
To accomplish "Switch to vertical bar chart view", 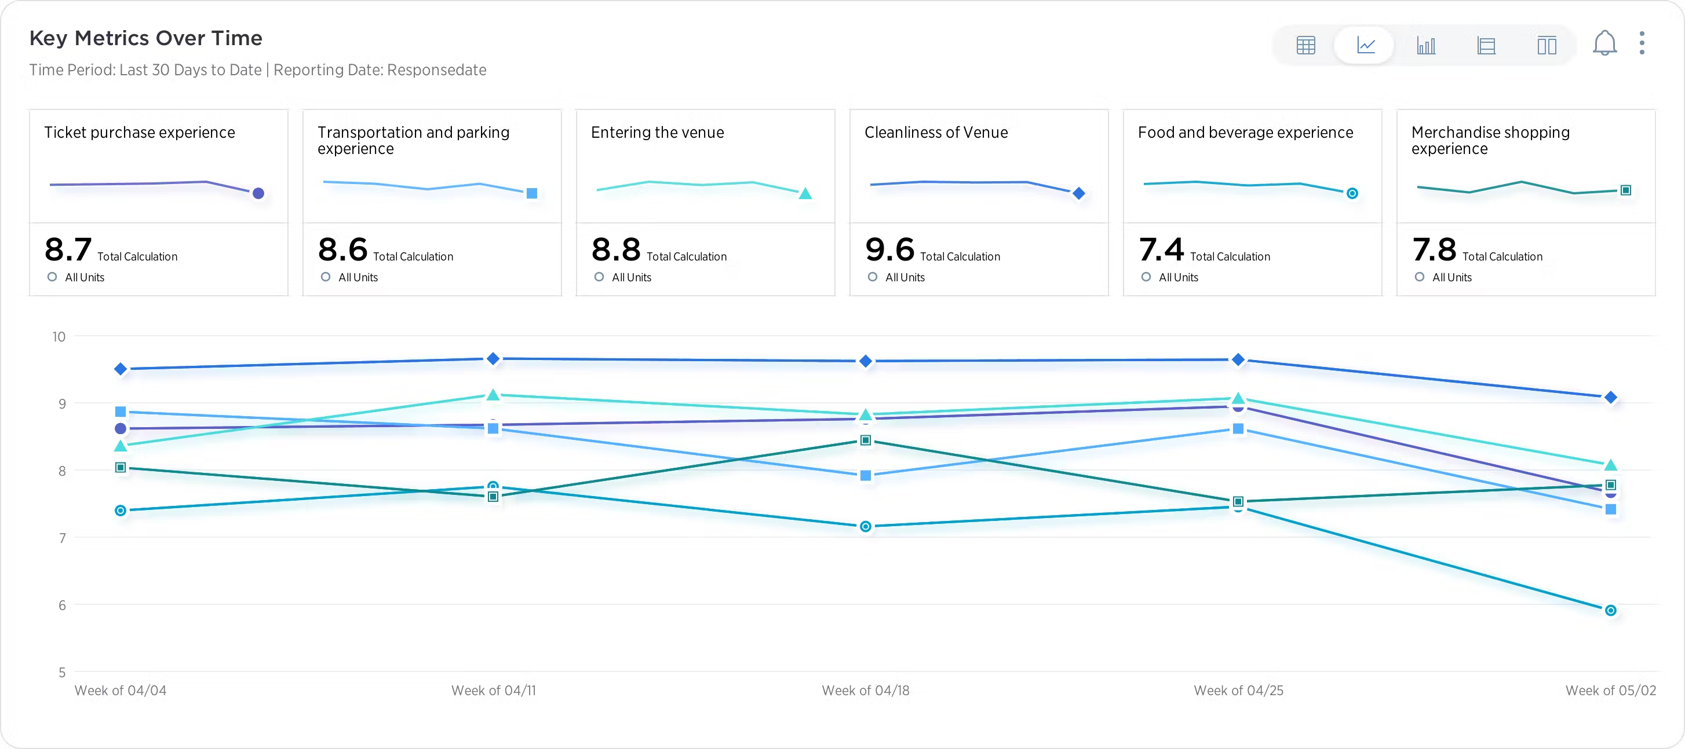I will [1426, 45].
